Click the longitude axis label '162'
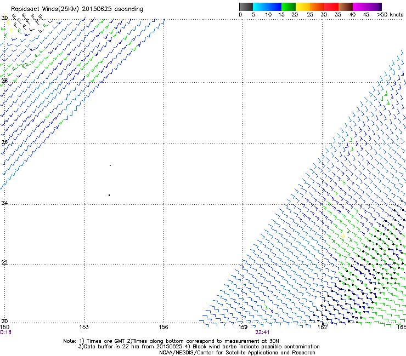Viewport: 406px width, 356px height. coord(323,327)
